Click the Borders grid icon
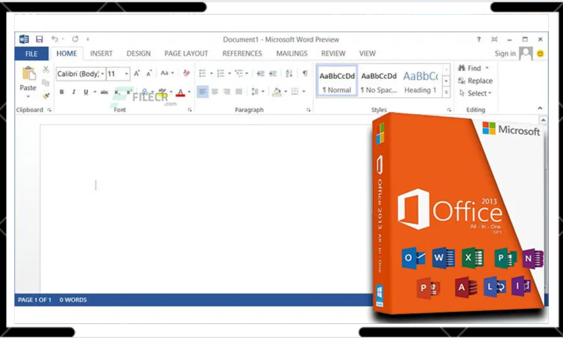563x338 pixels. [295, 92]
